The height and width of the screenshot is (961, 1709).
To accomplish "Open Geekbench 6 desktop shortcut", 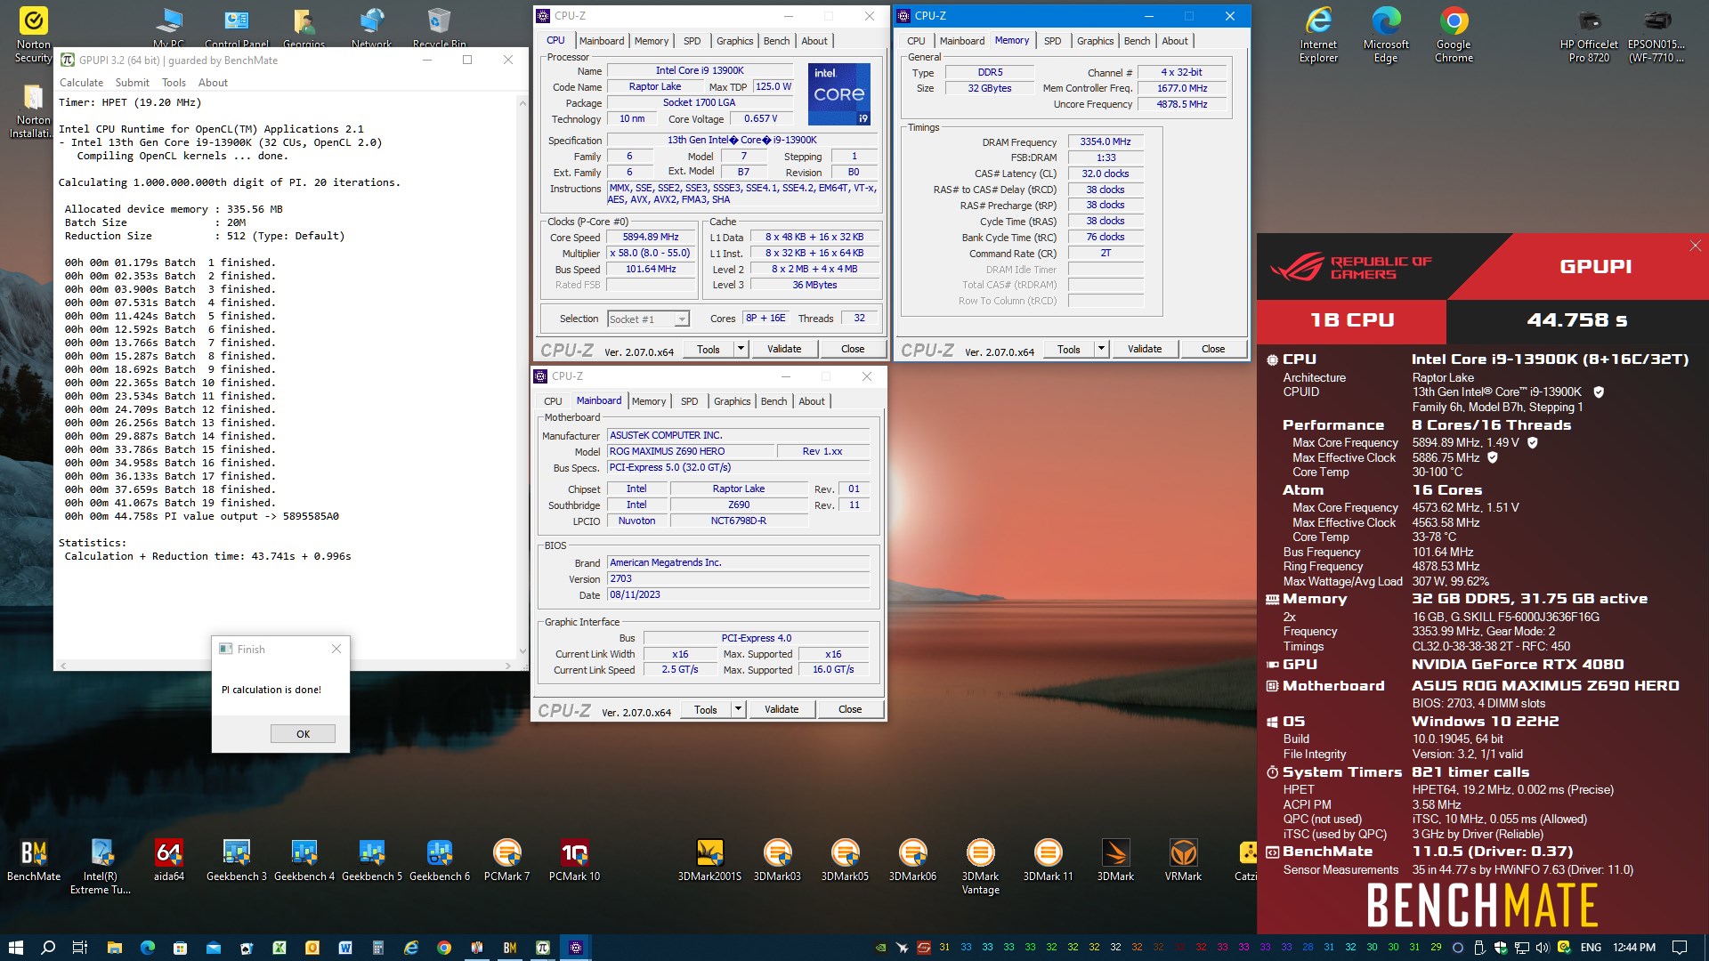I will [440, 860].
